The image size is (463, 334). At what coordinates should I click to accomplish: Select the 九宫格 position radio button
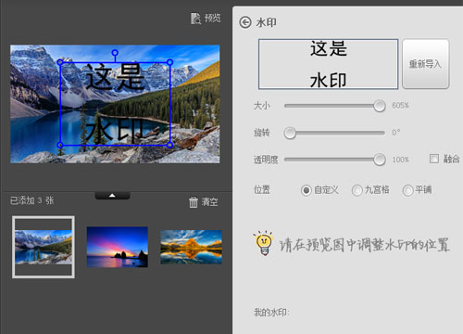coord(357,190)
